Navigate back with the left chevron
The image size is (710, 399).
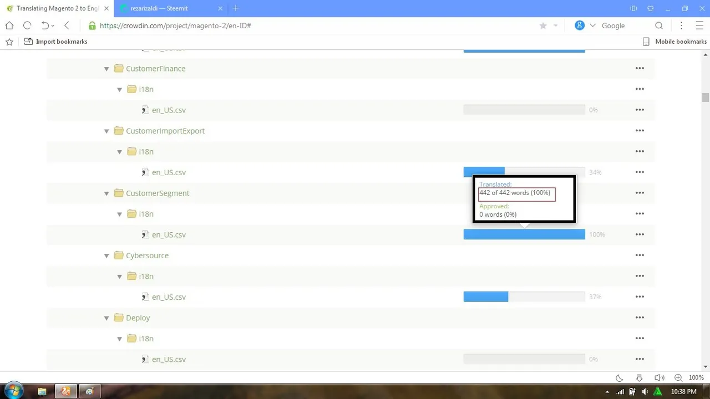pos(67,25)
